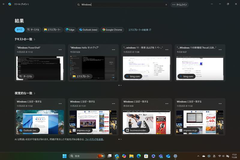Open the Windows Hello セットアップ snapshot
The height and width of the screenshot is (160, 240).
(93, 68)
